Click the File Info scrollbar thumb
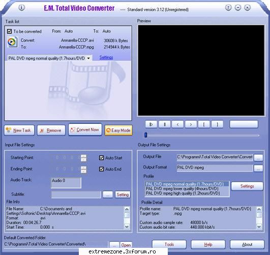This screenshot has width=270, height=255. click(127, 215)
